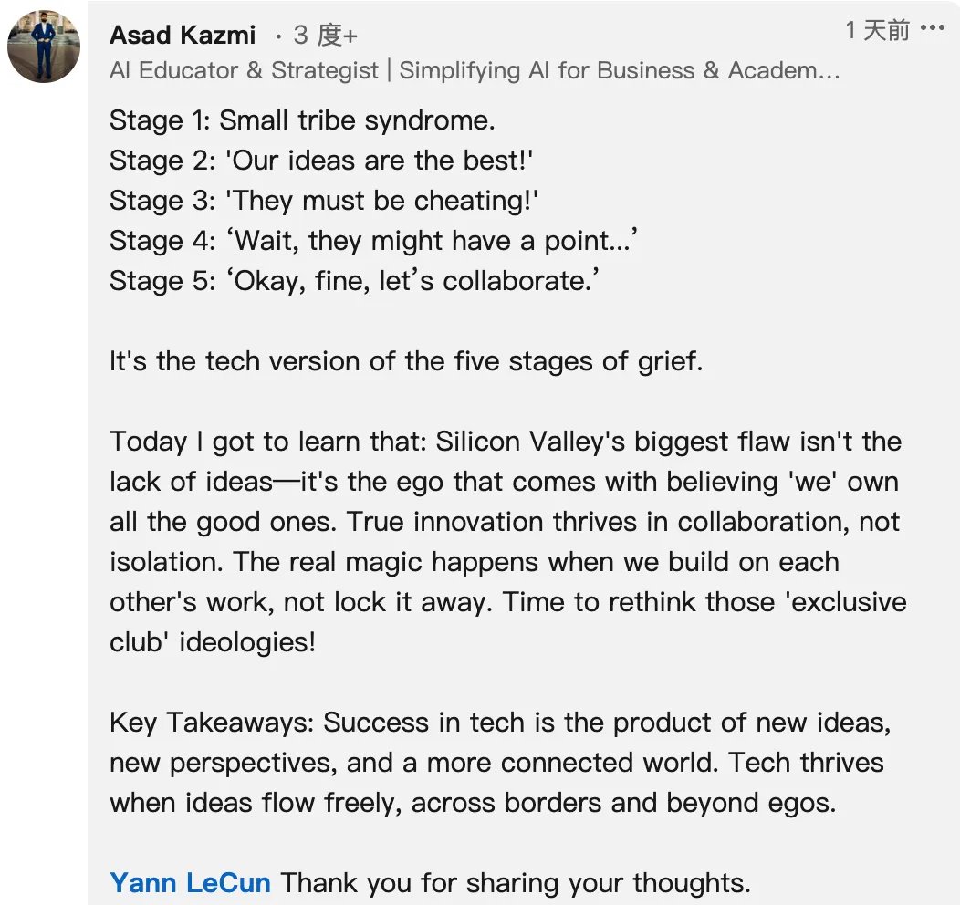Open the three-dot more options menu

point(932,27)
